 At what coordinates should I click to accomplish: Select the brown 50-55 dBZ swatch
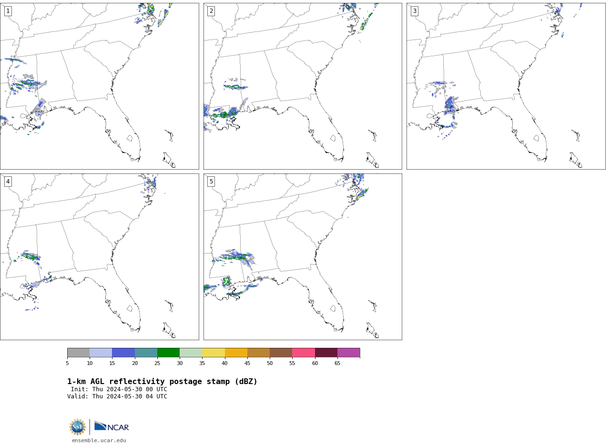point(281,353)
